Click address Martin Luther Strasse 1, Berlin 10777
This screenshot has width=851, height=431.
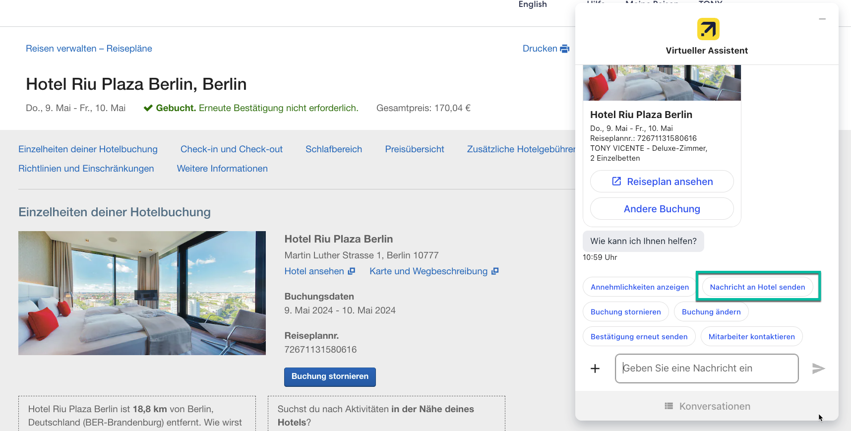(x=362, y=255)
